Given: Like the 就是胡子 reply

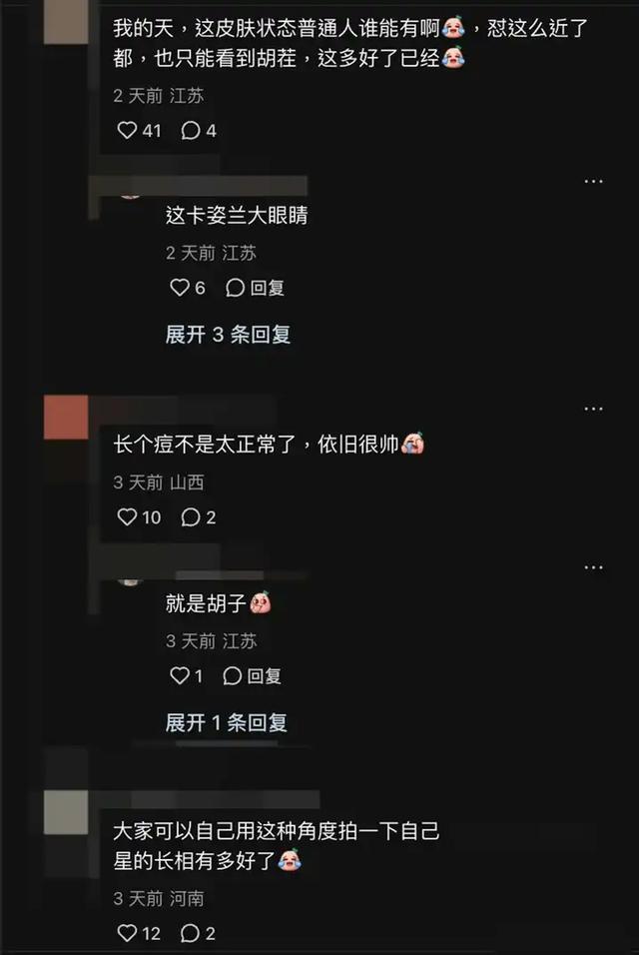Looking at the screenshot, I should click(x=186, y=675).
